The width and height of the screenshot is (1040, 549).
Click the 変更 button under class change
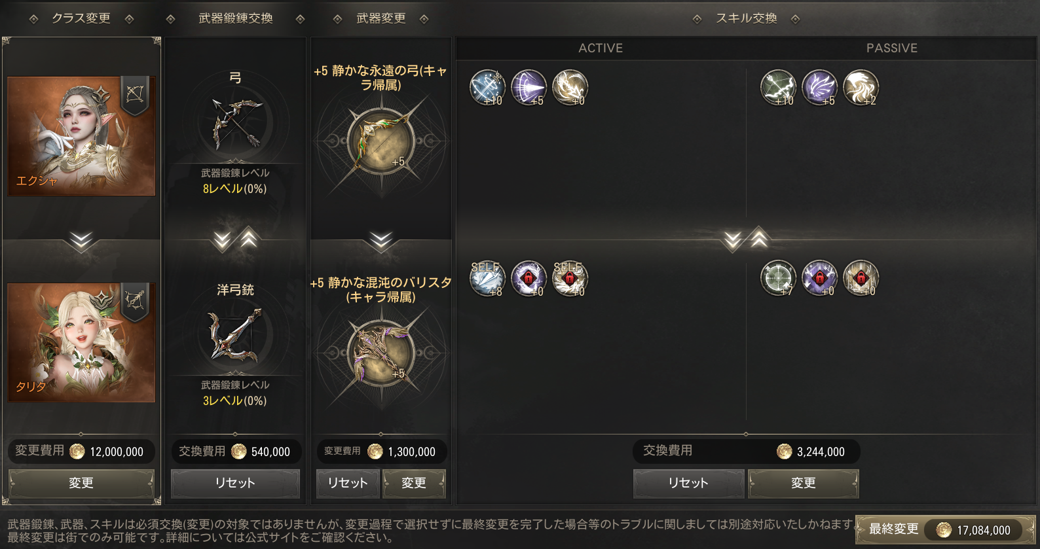click(81, 483)
